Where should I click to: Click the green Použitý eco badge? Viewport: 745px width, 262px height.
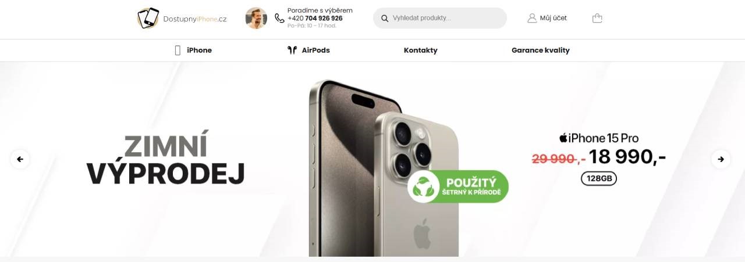[458, 186]
